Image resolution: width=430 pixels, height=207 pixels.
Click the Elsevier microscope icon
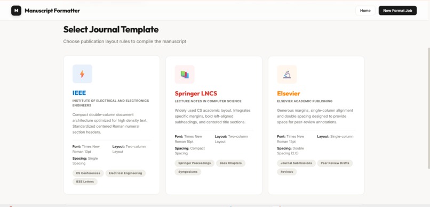[287, 74]
